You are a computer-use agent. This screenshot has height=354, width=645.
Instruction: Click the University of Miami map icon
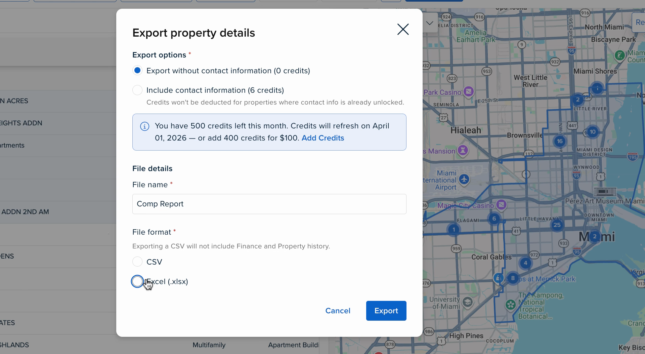pyautogui.click(x=467, y=302)
